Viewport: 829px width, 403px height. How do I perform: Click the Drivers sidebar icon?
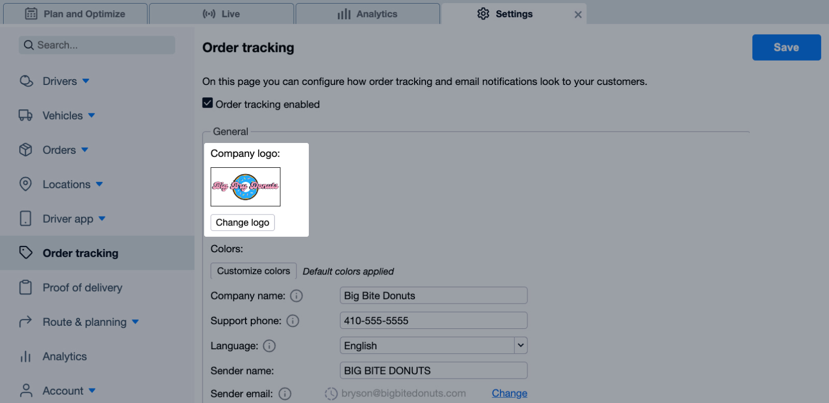[x=26, y=81]
